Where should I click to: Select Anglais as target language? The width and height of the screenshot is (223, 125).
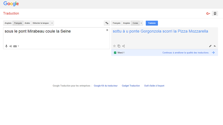pyautogui.click(x=126, y=23)
